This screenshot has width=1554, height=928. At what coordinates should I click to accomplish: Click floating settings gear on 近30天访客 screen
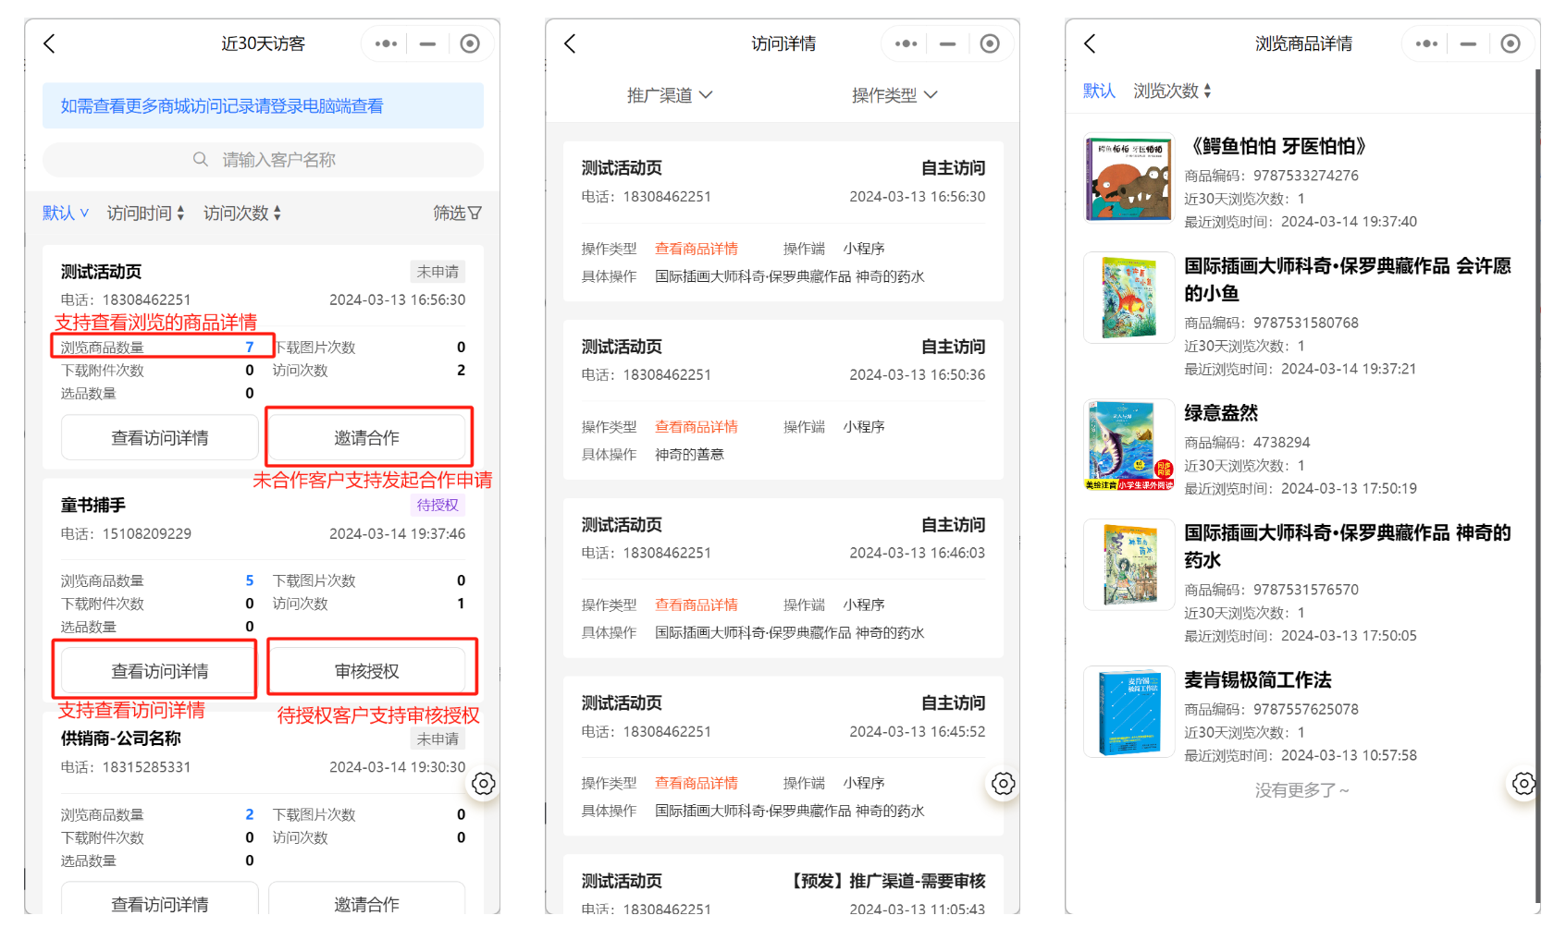[483, 784]
